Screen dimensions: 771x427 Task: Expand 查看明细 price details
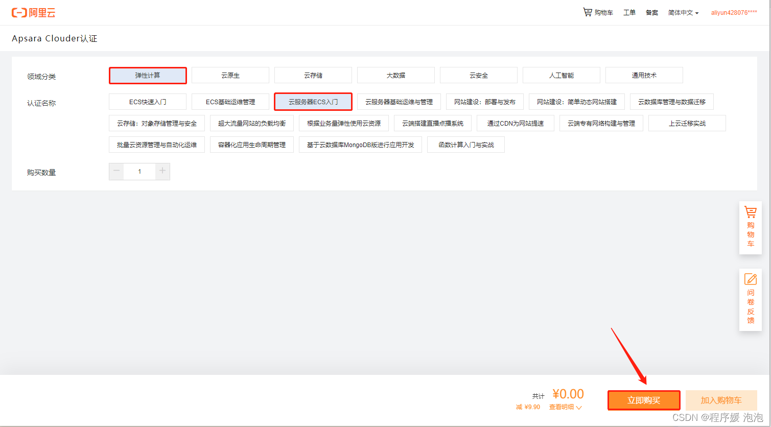[x=566, y=407]
